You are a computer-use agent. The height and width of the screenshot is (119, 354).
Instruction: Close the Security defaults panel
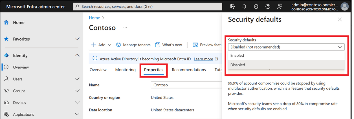[340, 19]
